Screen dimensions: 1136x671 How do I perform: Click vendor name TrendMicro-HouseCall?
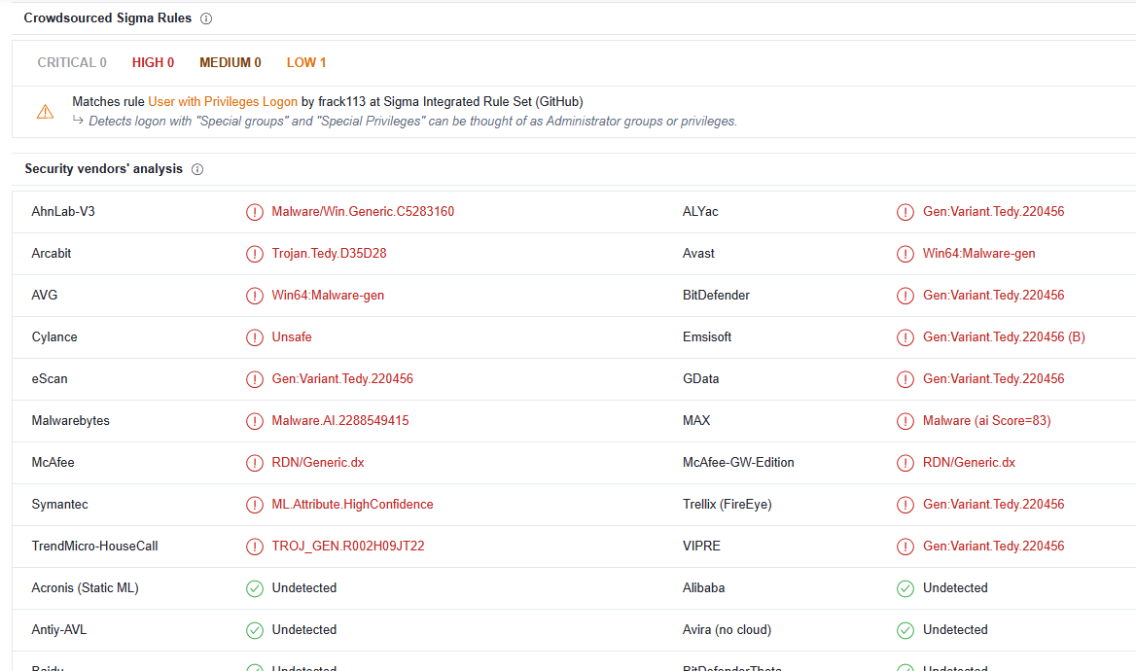pos(95,547)
